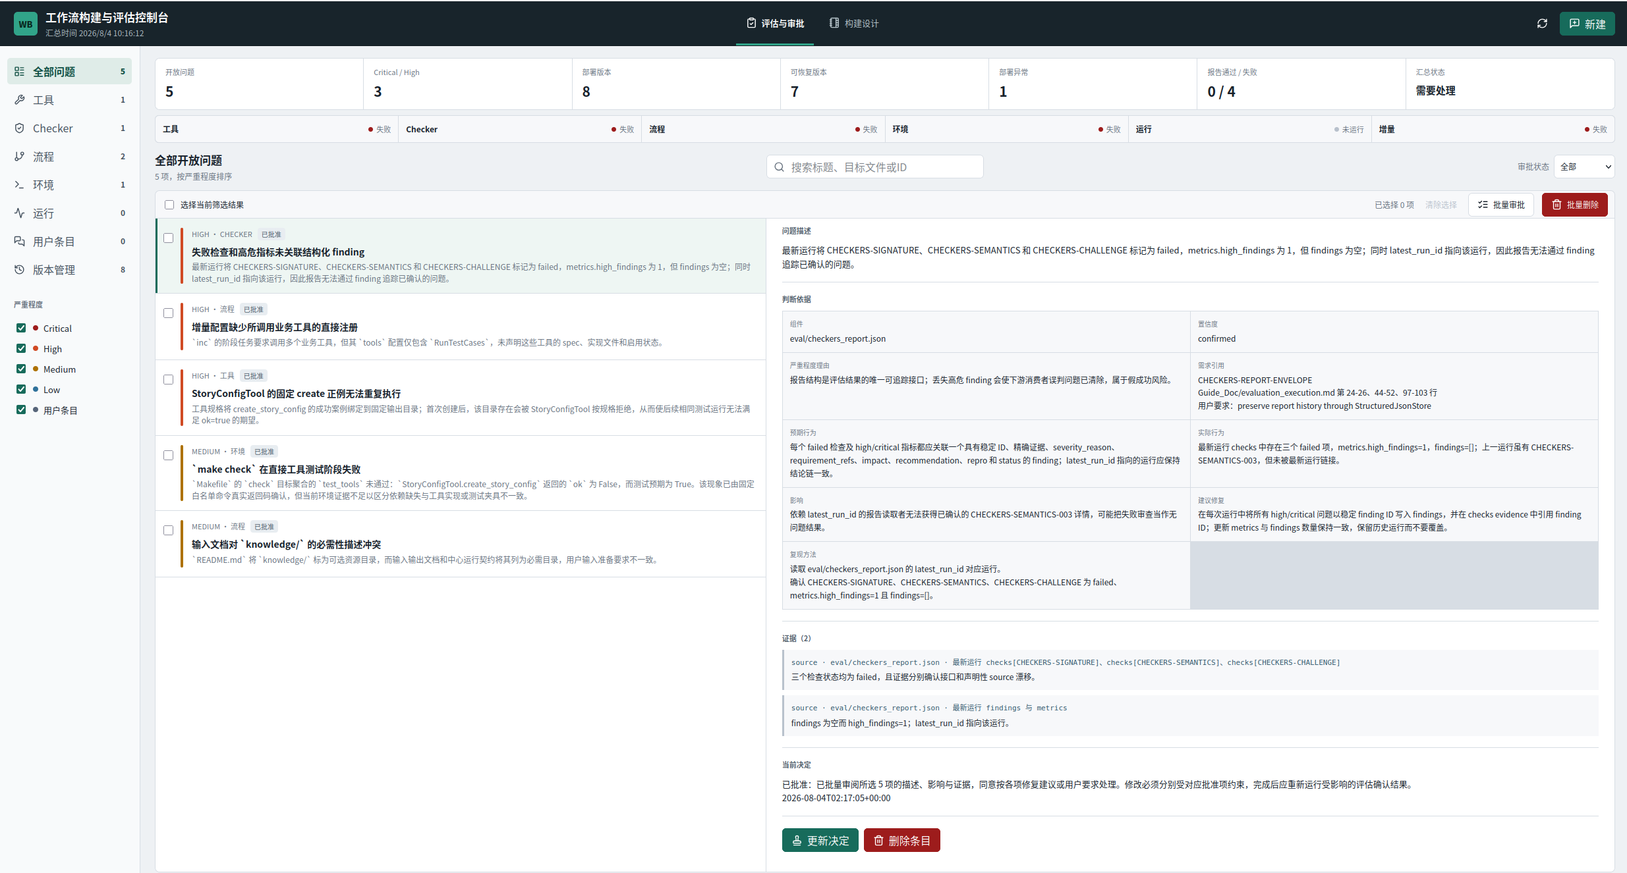Viewport: 1627px width, 873px height.
Task: Click the search magnifier icon
Action: (780, 167)
